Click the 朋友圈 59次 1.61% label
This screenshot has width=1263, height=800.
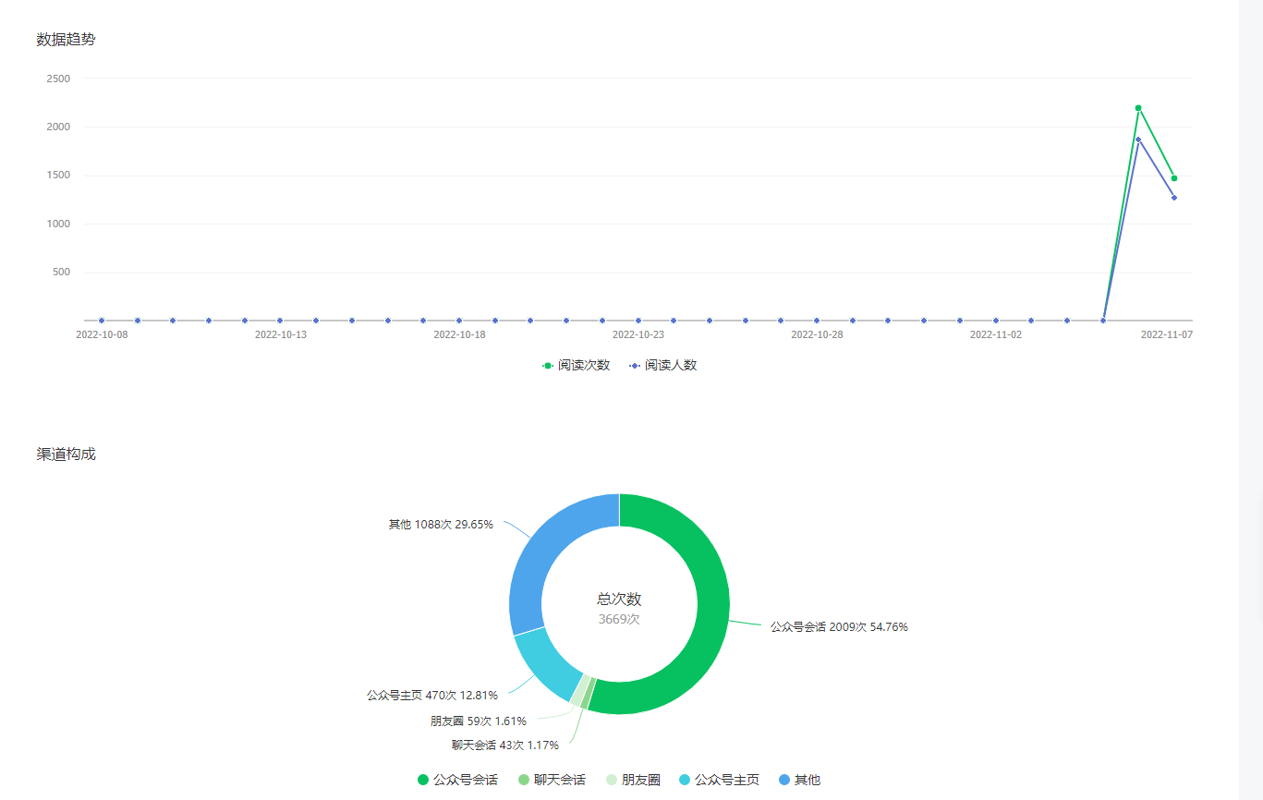pyautogui.click(x=479, y=721)
